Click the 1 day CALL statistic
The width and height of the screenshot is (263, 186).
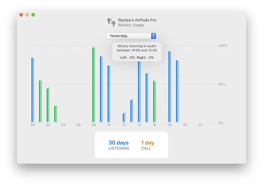pyautogui.click(x=147, y=145)
